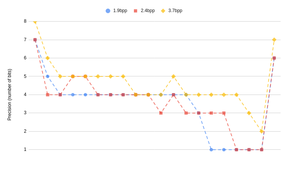The width and height of the screenshot is (288, 177).
Task: Click the blue circle point at value 5
Action: pos(47,76)
